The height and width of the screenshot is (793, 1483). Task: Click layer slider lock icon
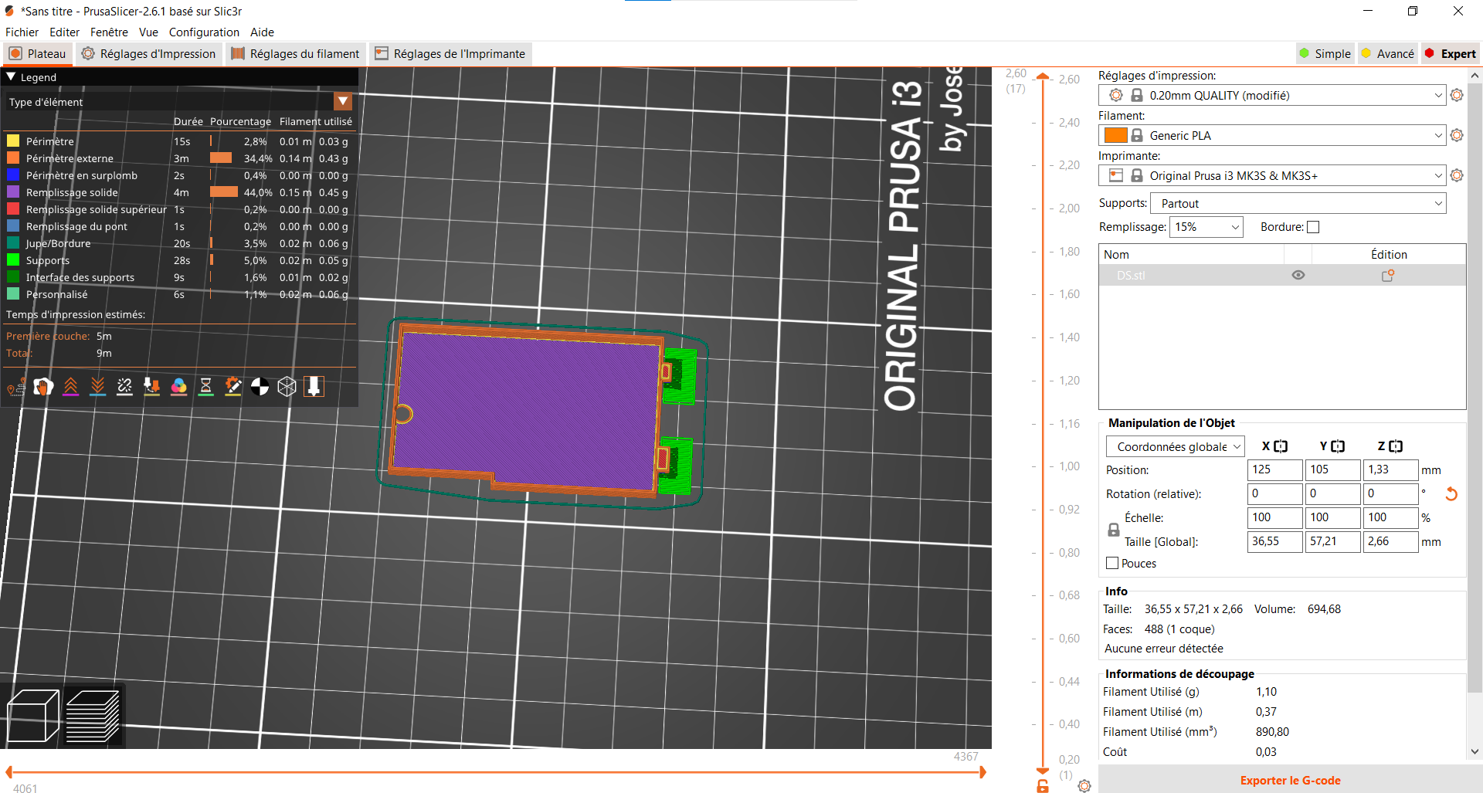click(x=1043, y=786)
